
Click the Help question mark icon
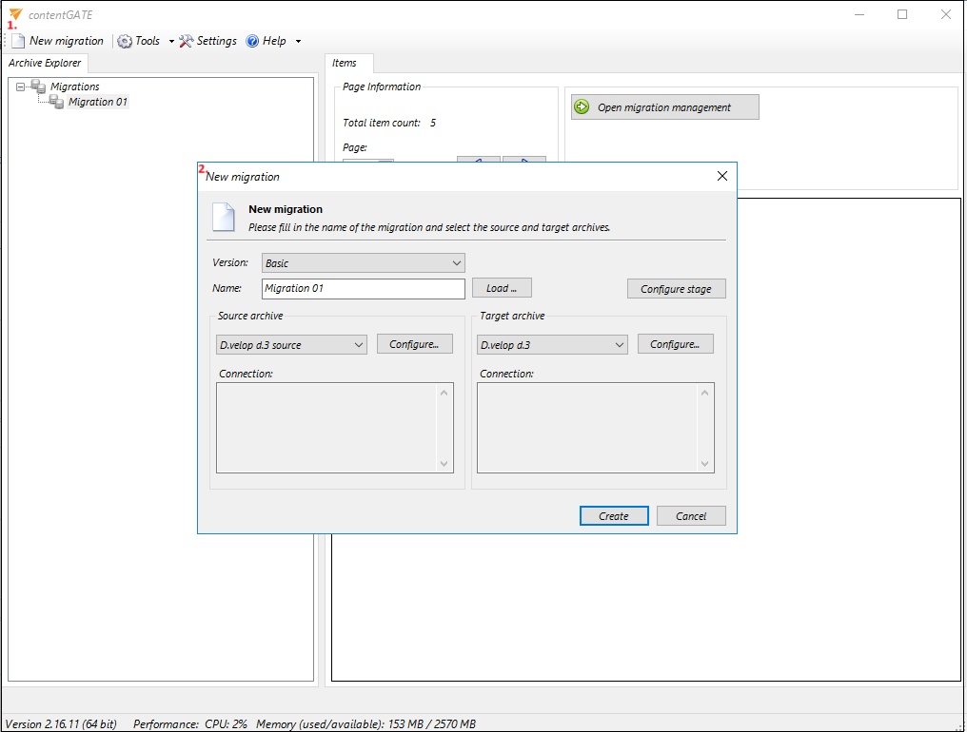(252, 41)
